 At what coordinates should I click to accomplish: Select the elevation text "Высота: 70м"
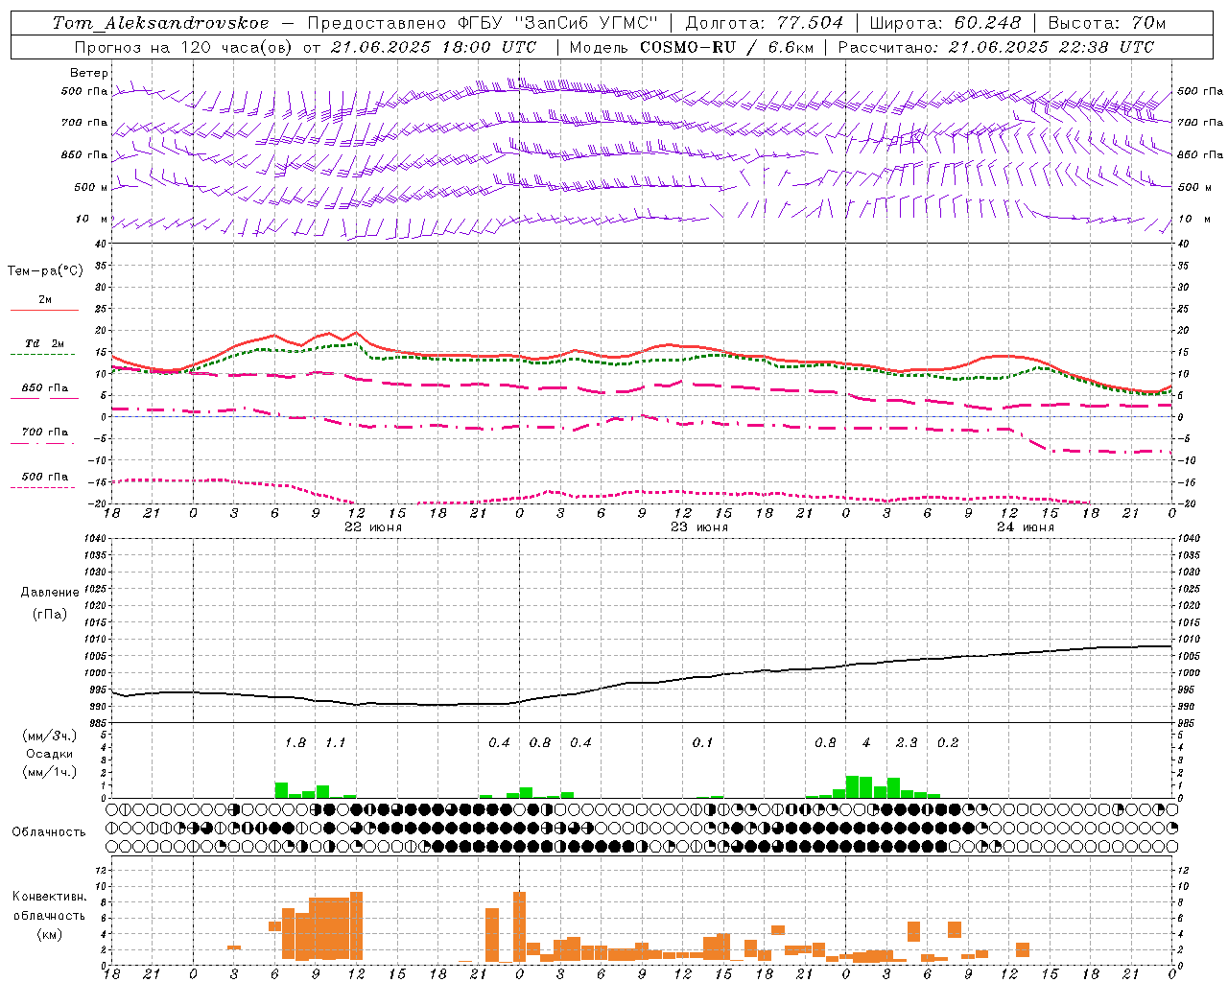click(1106, 23)
